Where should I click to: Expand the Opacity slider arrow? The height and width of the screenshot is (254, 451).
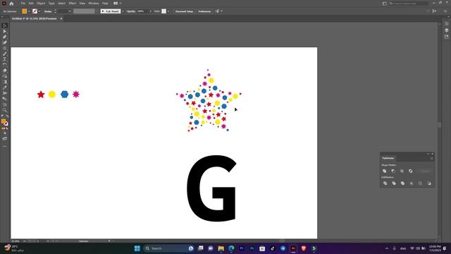pyautogui.click(x=150, y=11)
